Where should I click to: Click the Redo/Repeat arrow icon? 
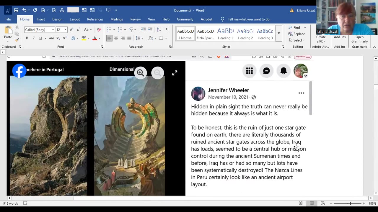coord(35,10)
